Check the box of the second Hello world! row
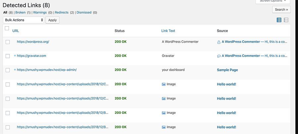The image size is (298, 134). [8, 99]
